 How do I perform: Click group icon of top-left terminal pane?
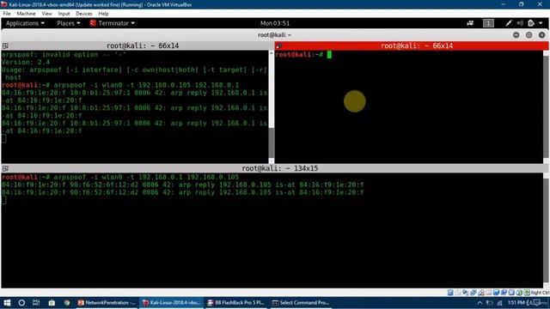(5, 45)
